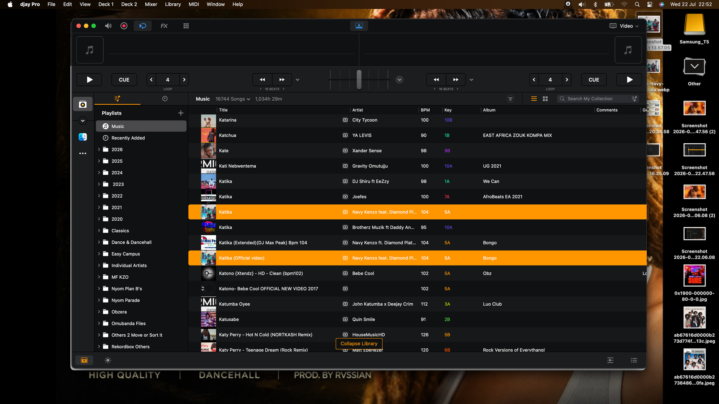Open the FX panel

[164, 26]
